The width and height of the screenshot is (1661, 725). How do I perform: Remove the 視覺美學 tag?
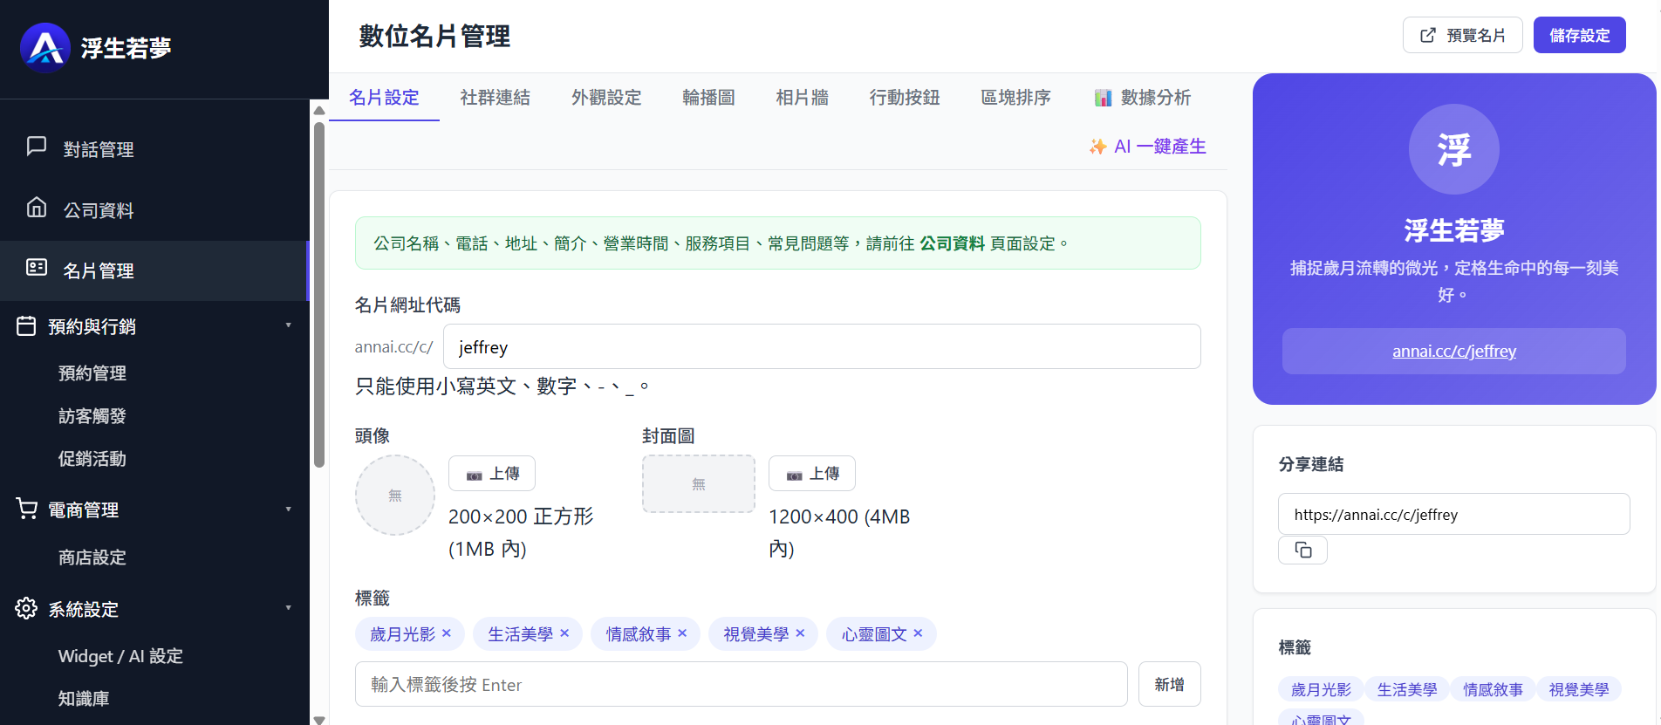point(800,633)
